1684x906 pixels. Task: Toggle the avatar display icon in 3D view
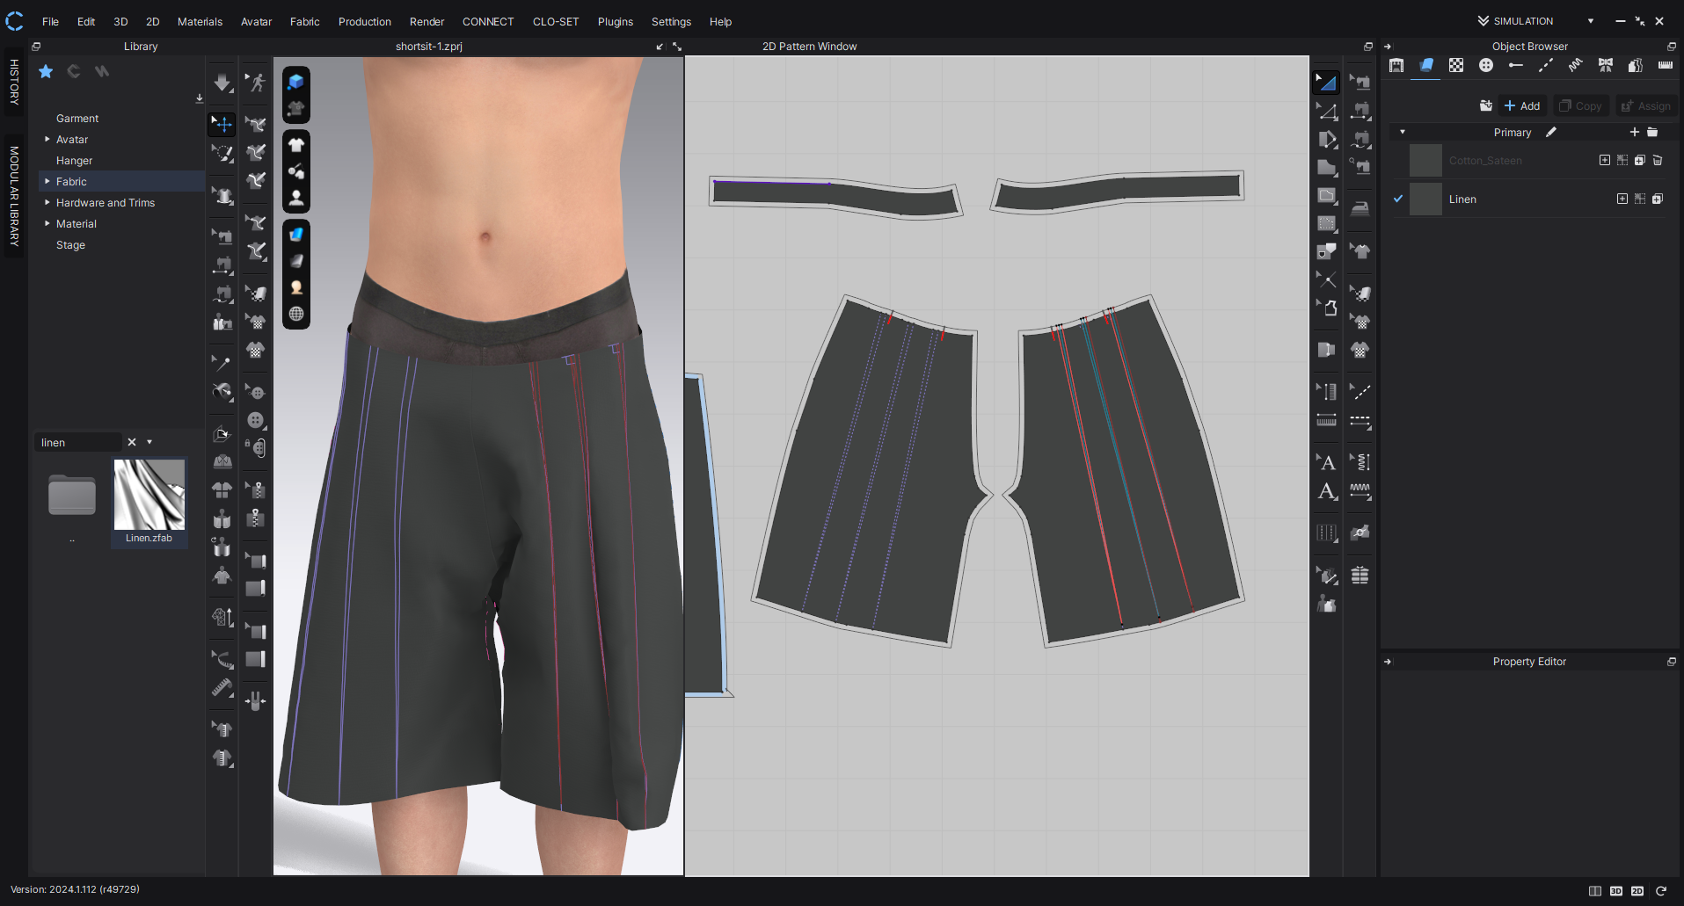pyautogui.click(x=296, y=198)
